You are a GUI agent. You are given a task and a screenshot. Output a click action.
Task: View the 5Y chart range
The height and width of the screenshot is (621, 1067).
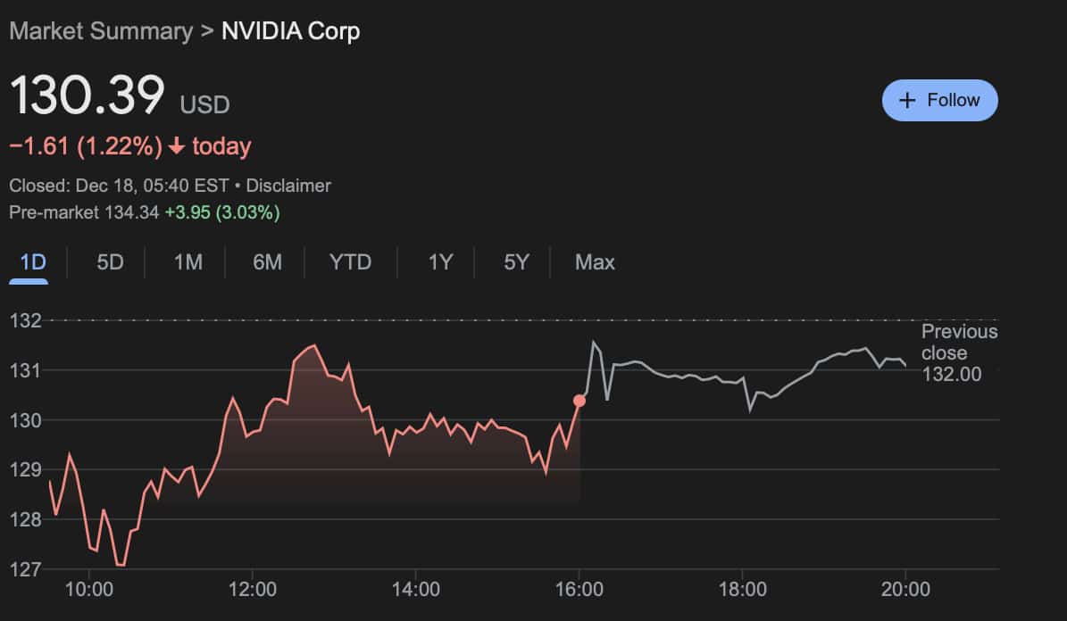(x=516, y=262)
